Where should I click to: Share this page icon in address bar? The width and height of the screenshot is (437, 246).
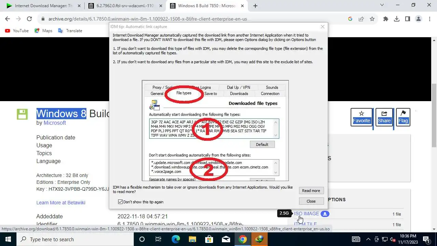[361, 19]
